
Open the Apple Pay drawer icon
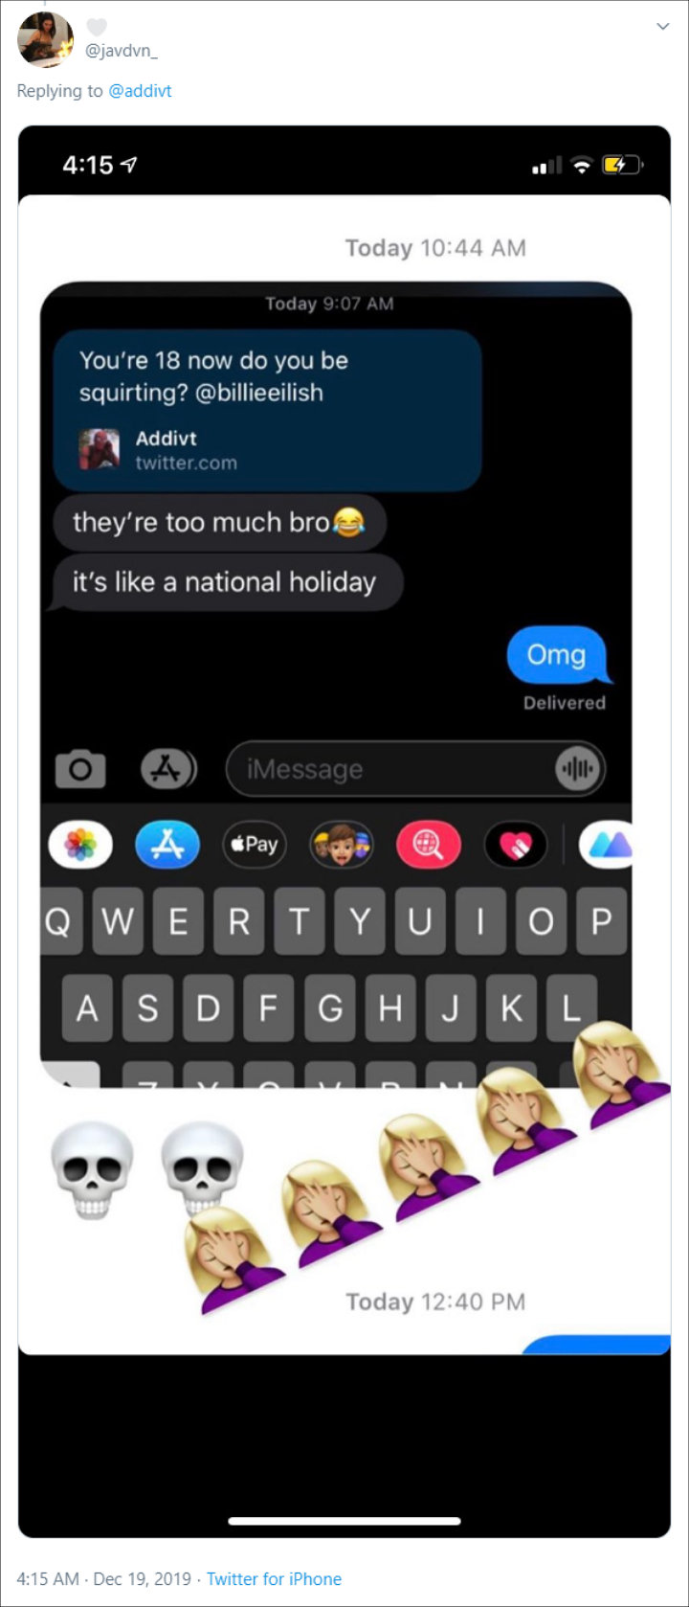pos(254,845)
